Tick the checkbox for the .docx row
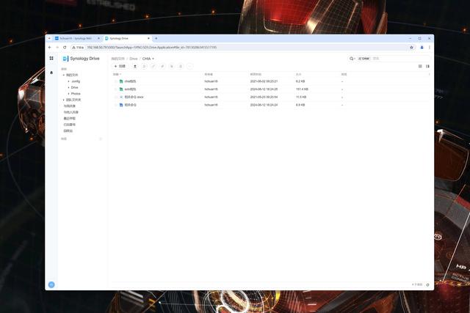This screenshot has width=470, height=313. click(116, 97)
